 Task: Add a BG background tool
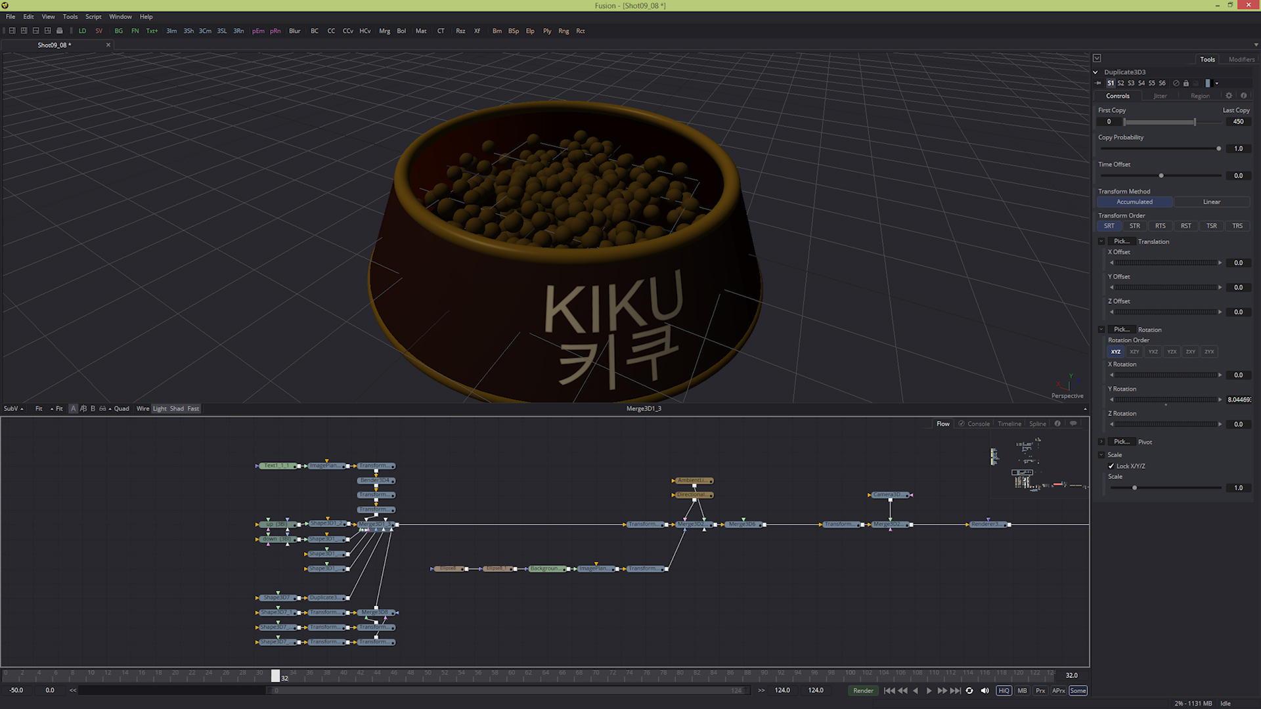[119, 31]
